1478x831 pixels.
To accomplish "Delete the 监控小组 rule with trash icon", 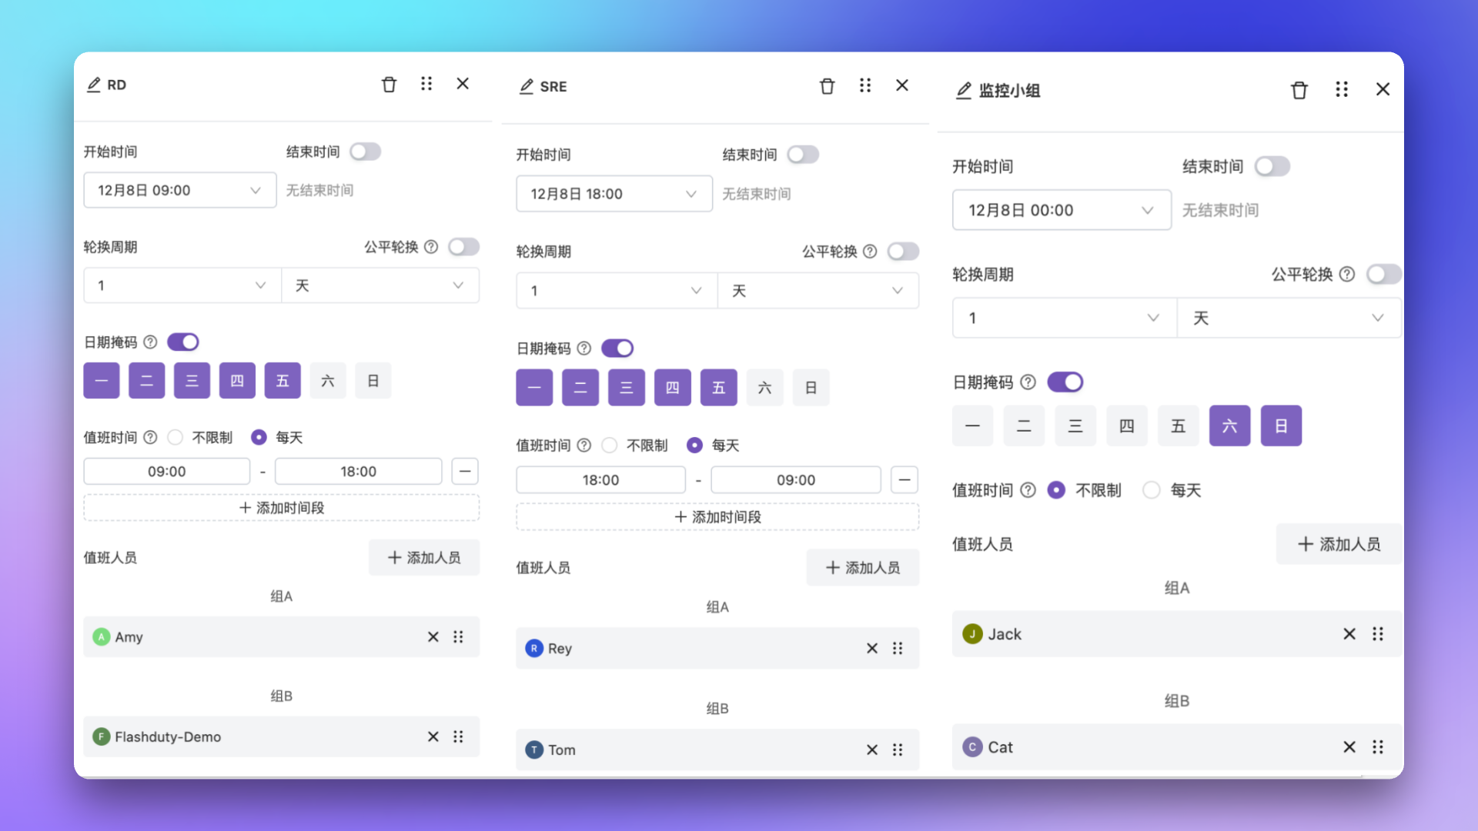I will 1299,90.
